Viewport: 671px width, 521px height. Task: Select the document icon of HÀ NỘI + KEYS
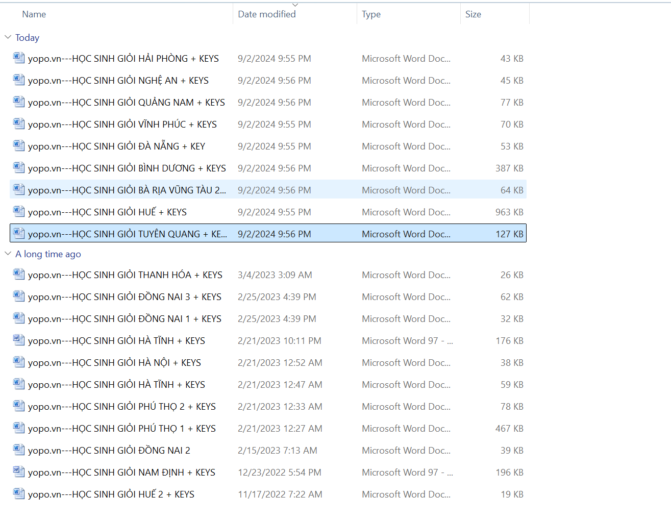(19, 362)
